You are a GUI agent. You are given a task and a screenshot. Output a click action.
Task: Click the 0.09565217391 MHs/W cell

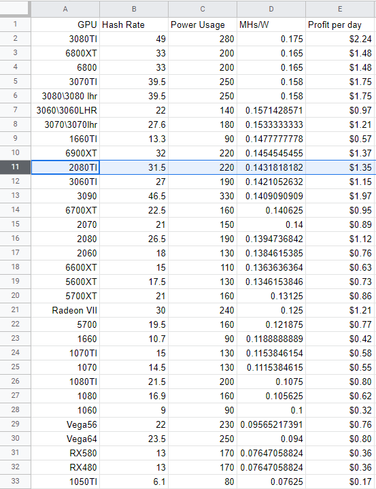(271, 424)
